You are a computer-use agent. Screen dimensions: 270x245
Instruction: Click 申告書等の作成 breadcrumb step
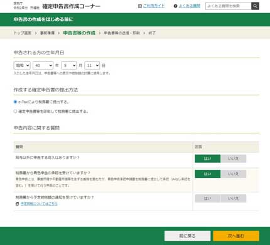(x=79, y=33)
